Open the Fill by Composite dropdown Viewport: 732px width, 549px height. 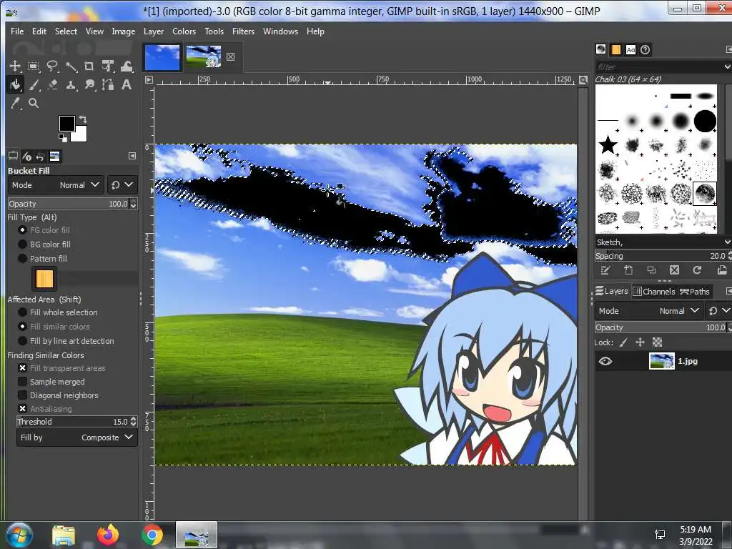coord(77,437)
